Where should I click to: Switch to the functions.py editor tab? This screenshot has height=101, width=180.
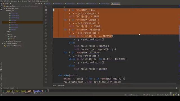pyautogui.click(x=92, y=4)
